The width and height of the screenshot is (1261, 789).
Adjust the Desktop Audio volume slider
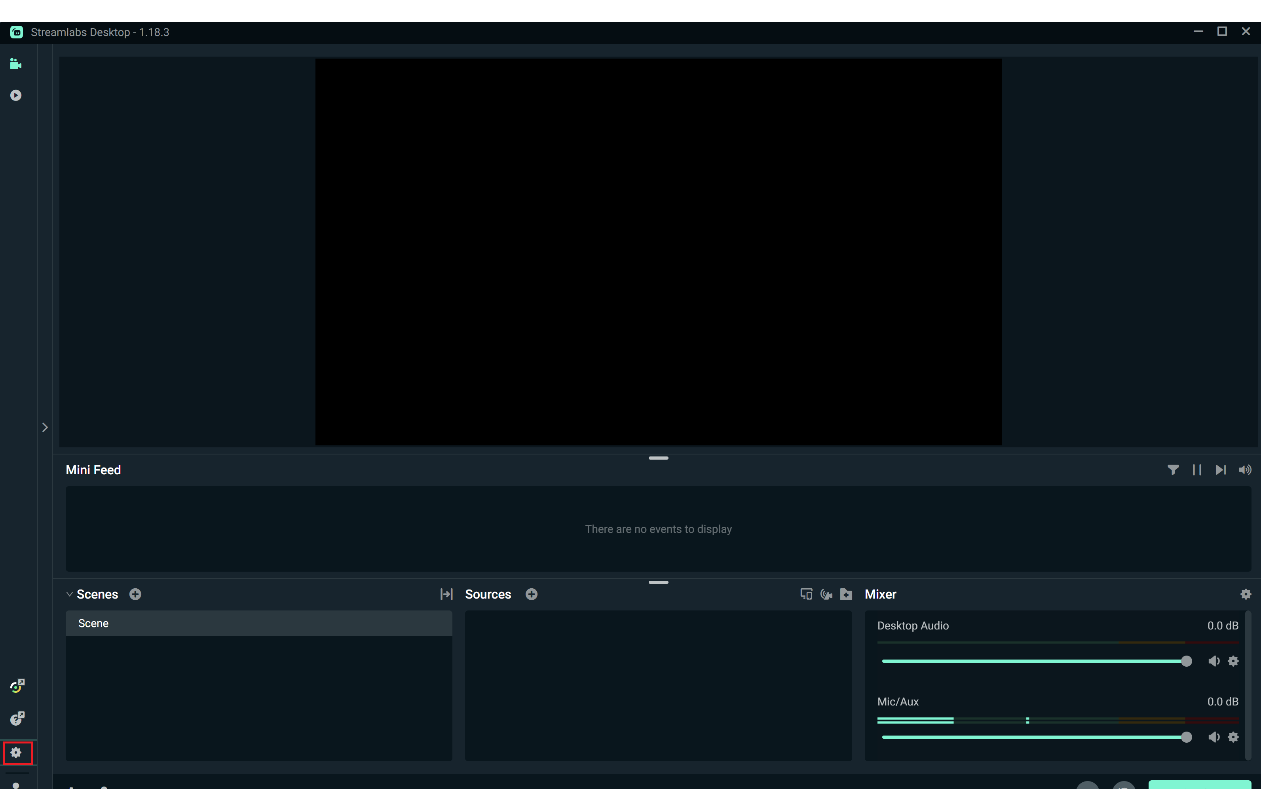[1037, 661]
